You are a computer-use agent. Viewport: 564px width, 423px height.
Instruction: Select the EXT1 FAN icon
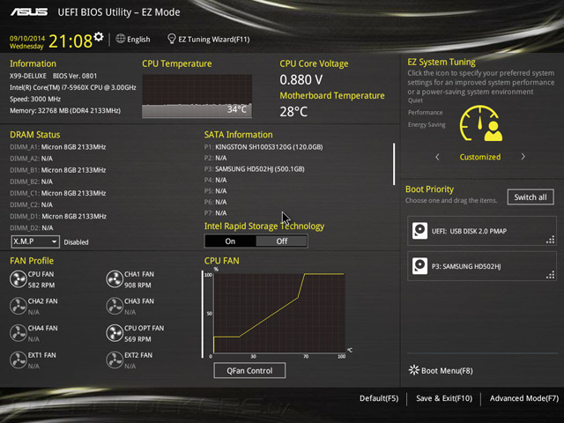click(18, 360)
